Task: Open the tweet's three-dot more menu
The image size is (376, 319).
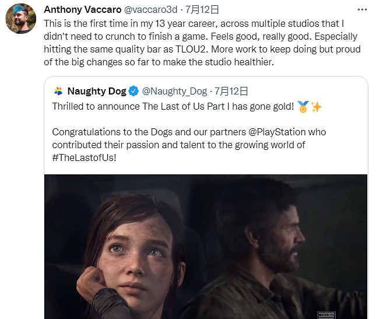Action: coord(361,10)
